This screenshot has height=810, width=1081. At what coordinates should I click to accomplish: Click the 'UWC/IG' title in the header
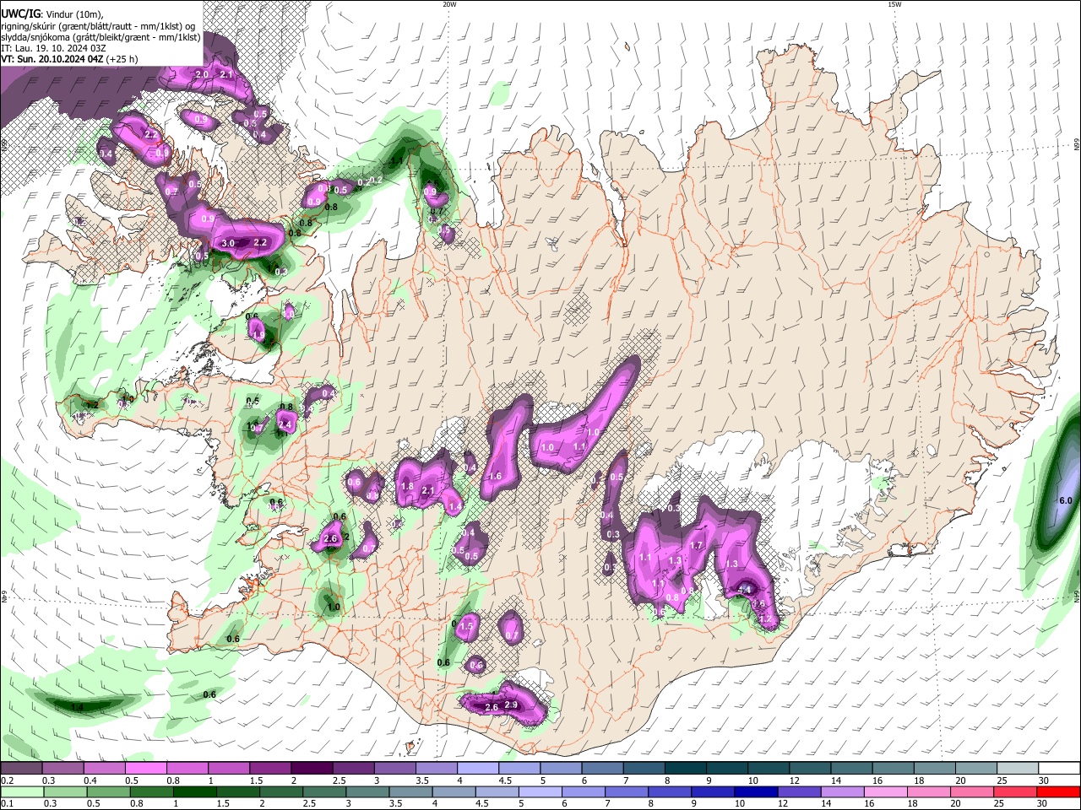(19, 13)
